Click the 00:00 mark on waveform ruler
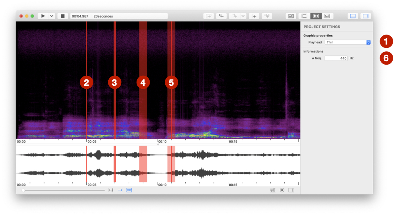 point(21,185)
